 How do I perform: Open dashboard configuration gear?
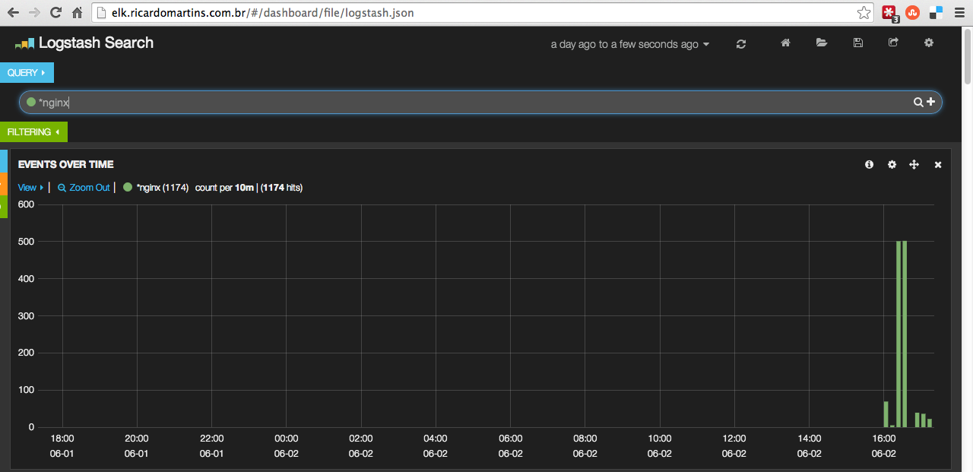click(928, 43)
